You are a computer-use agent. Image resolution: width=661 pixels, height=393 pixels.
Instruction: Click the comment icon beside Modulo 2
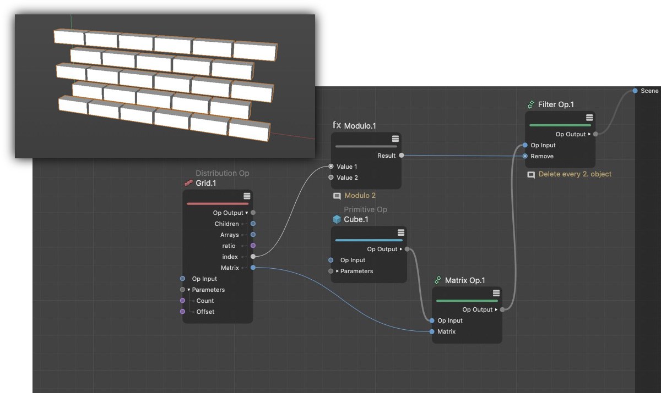pyautogui.click(x=337, y=196)
